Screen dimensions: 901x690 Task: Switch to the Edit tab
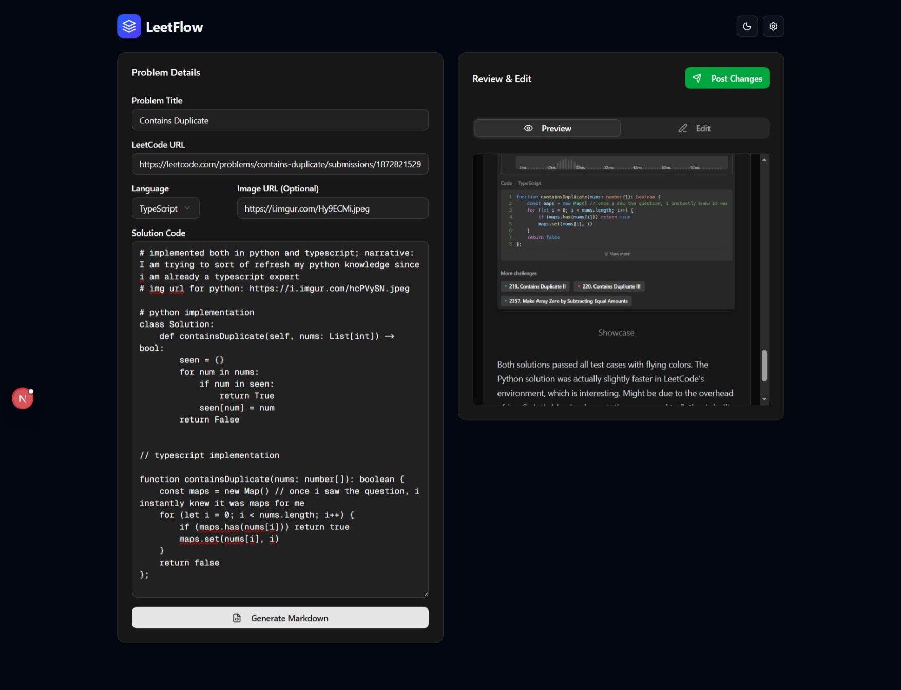pos(695,128)
